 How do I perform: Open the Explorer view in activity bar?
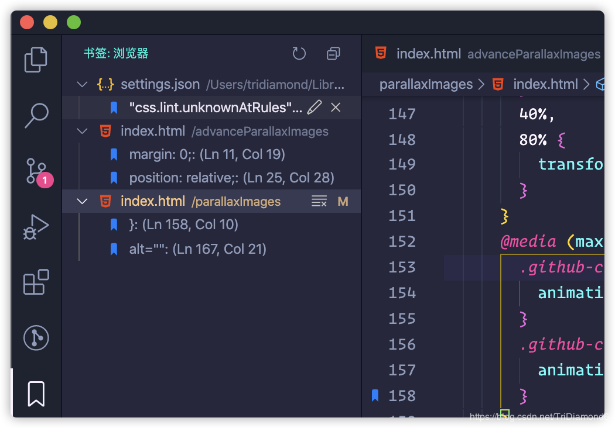tap(36, 60)
